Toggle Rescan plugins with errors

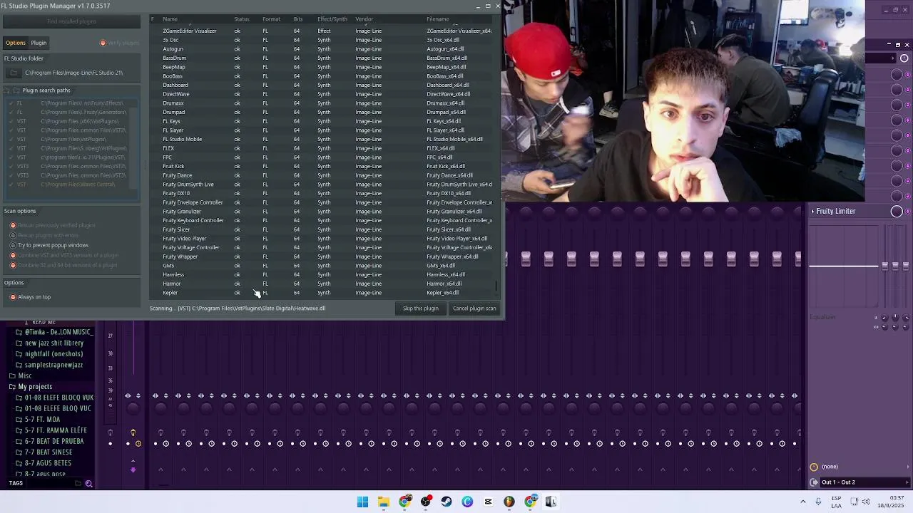[x=13, y=235]
